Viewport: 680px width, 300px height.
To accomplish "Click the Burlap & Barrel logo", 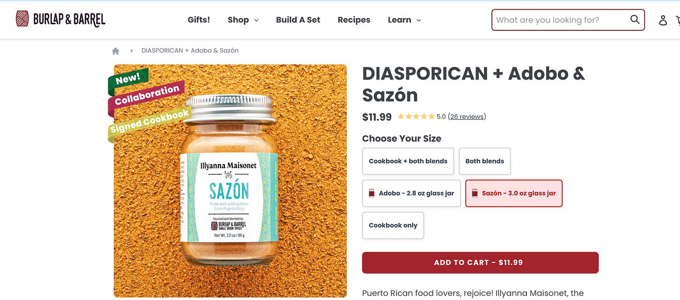I will (x=61, y=19).
